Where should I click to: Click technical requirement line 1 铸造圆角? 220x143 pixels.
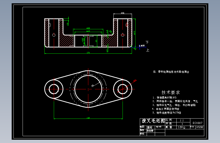(x=165, y=97)
